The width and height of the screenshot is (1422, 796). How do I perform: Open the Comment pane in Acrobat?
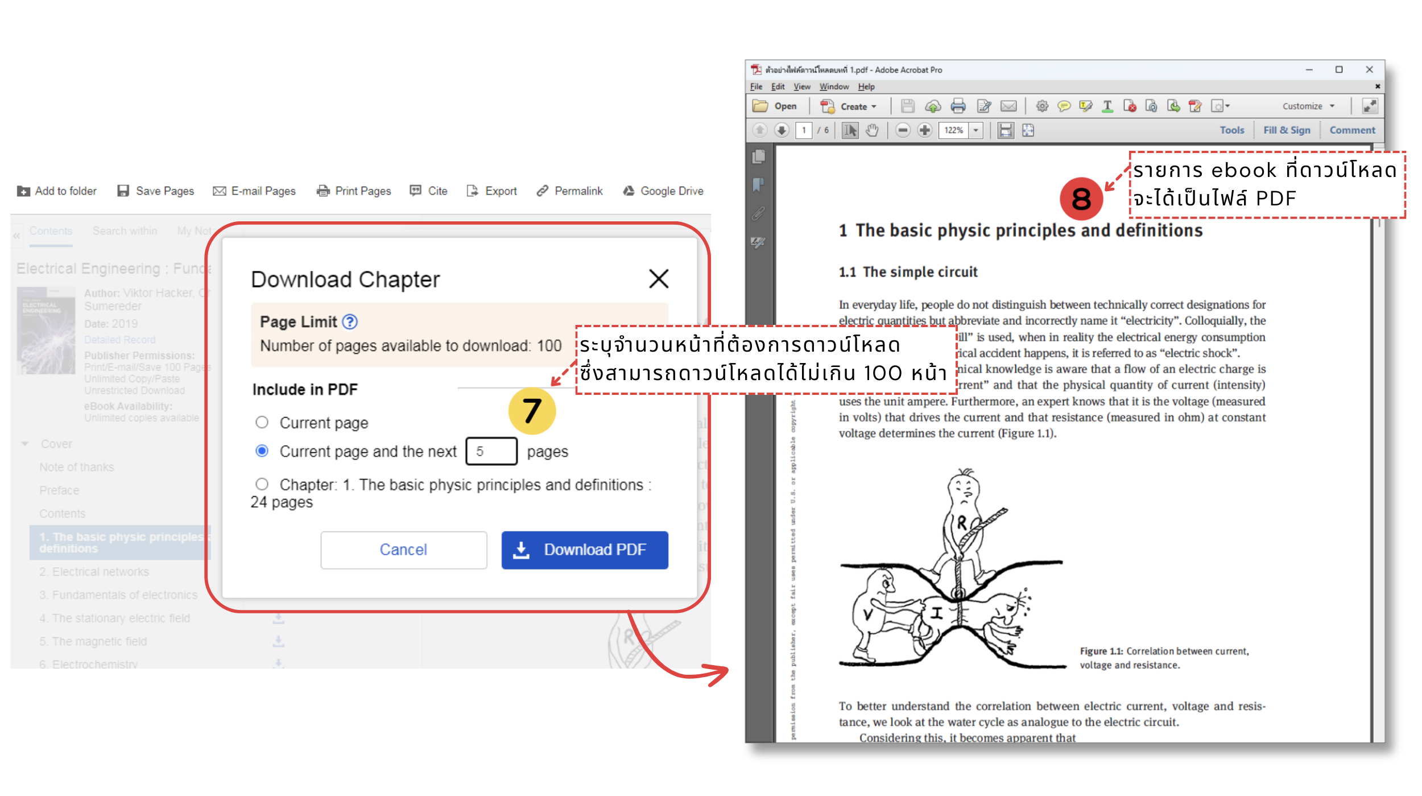[x=1352, y=130]
